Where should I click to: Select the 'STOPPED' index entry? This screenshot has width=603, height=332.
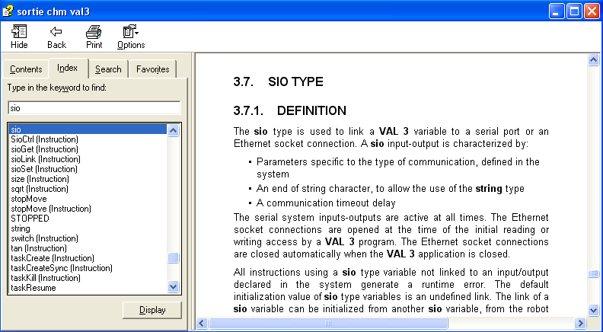pyautogui.click(x=88, y=219)
